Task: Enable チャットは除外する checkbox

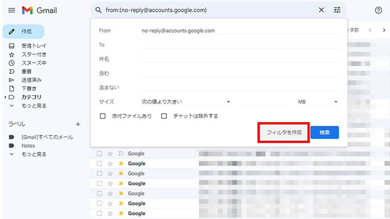Action: (x=164, y=116)
